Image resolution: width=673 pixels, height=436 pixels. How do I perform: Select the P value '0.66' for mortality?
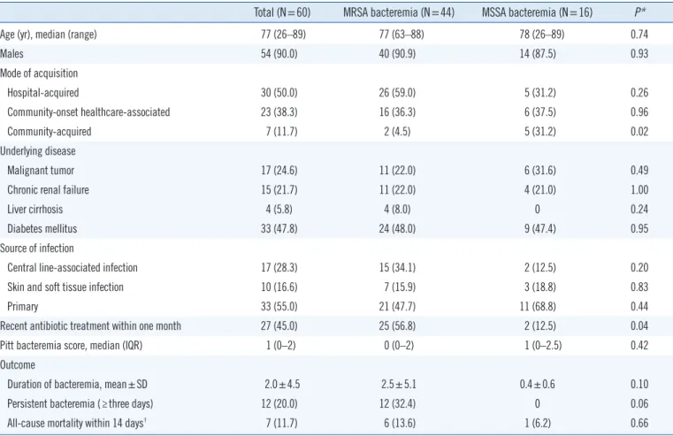tap(639, 423)
